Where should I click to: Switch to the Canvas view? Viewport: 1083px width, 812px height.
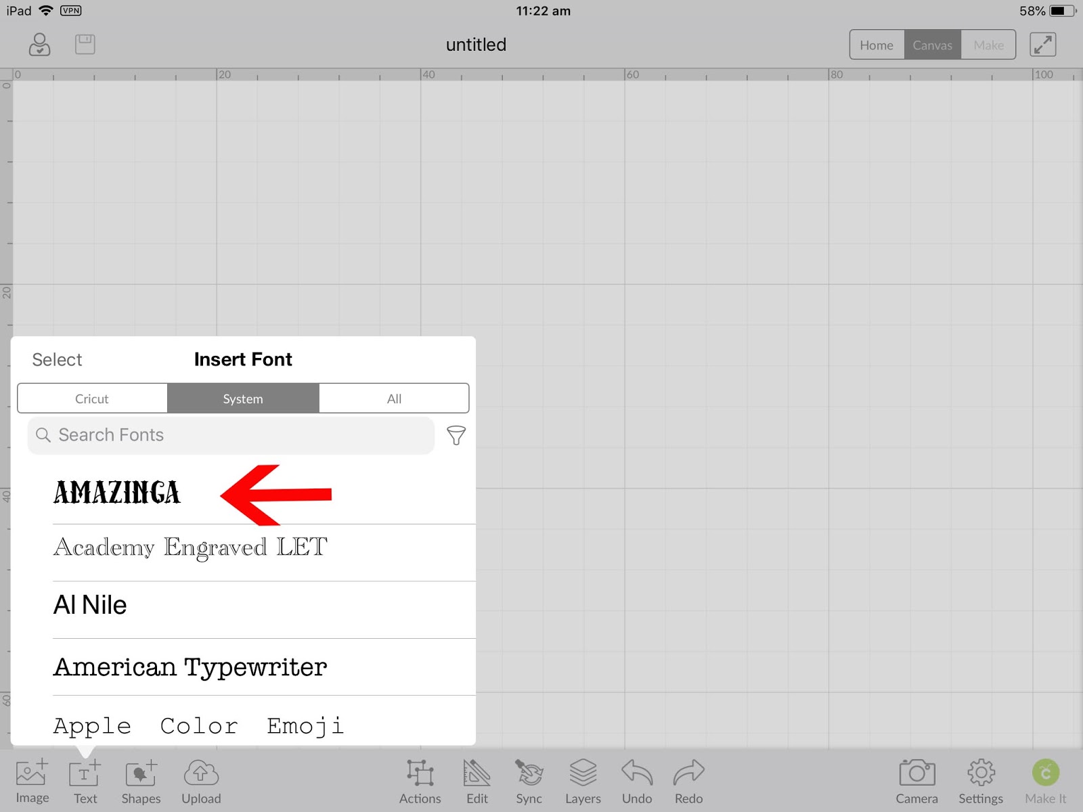point(932,45)
